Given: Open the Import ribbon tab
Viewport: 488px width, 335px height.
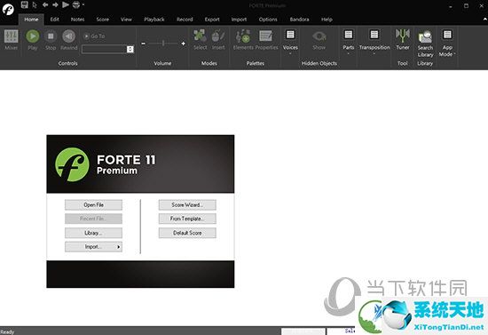Looking at the screenshot, I should tap(239, 20).
